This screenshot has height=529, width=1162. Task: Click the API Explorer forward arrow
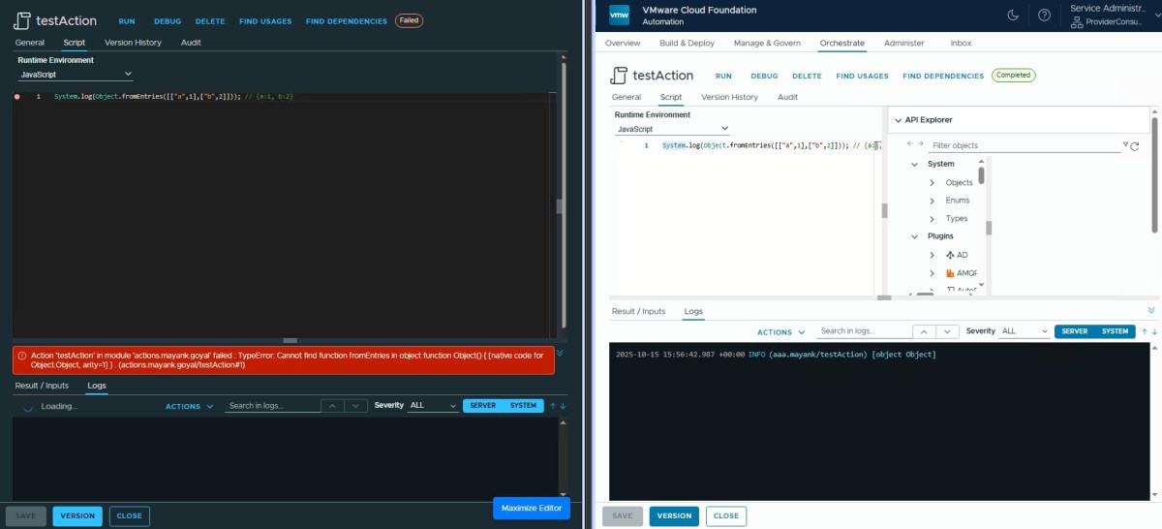coord(921,144)
